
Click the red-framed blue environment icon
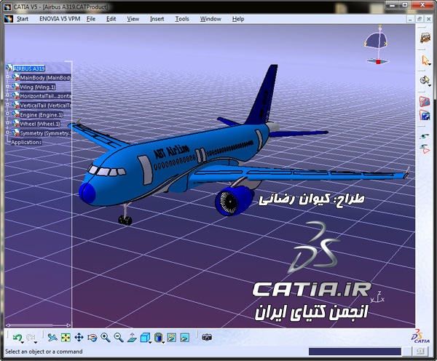[425, 115]
